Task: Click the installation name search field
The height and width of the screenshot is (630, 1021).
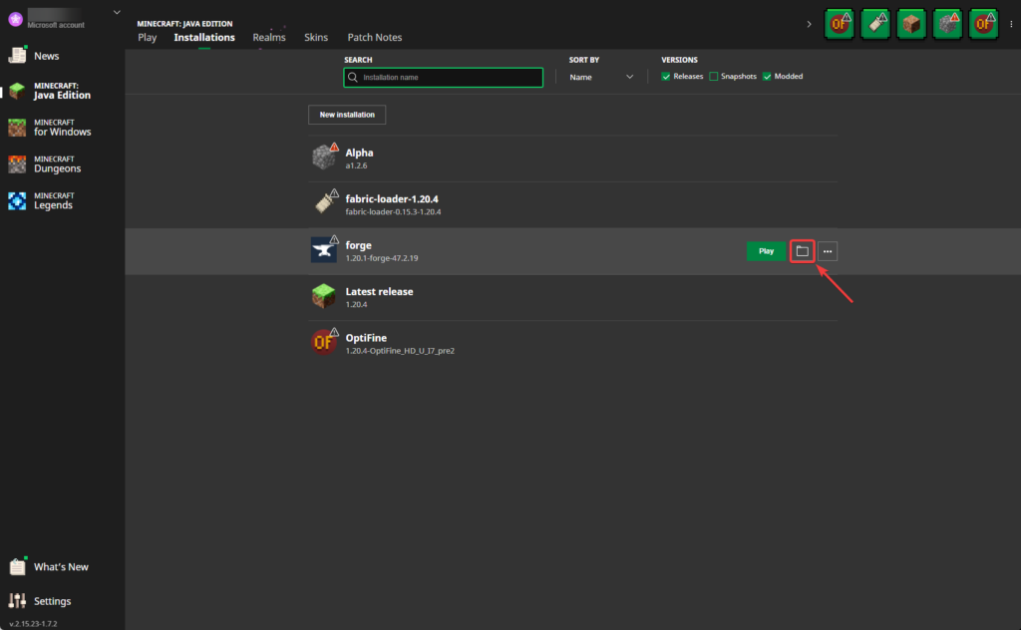Action: coord(443,77)
